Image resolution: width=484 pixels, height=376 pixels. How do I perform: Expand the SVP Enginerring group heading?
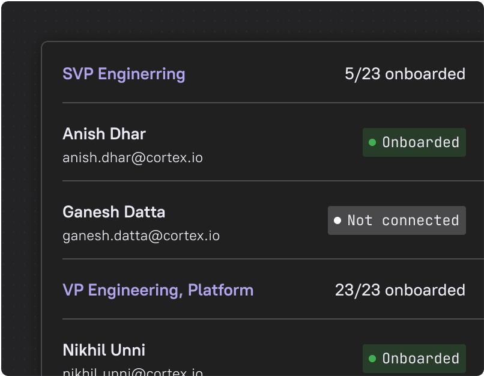coord(124,74)
